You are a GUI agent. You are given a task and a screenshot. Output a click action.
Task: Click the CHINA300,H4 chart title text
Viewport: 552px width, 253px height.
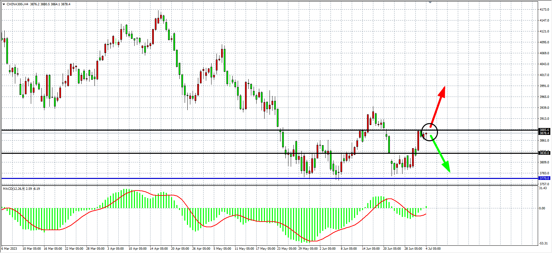point(17,4)
